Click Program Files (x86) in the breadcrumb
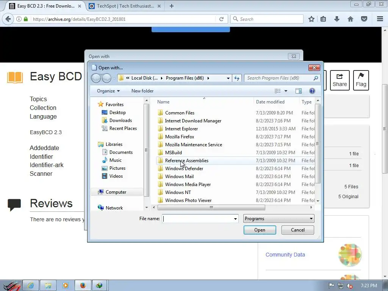Screen dimensions: 388x291 185,78
